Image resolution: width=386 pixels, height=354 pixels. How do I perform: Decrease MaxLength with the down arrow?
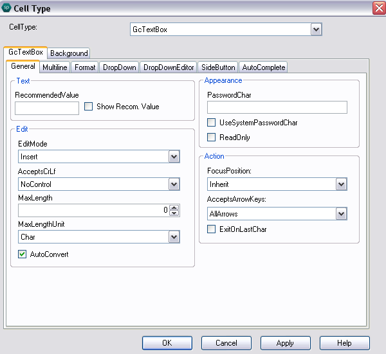click(174, 213)
